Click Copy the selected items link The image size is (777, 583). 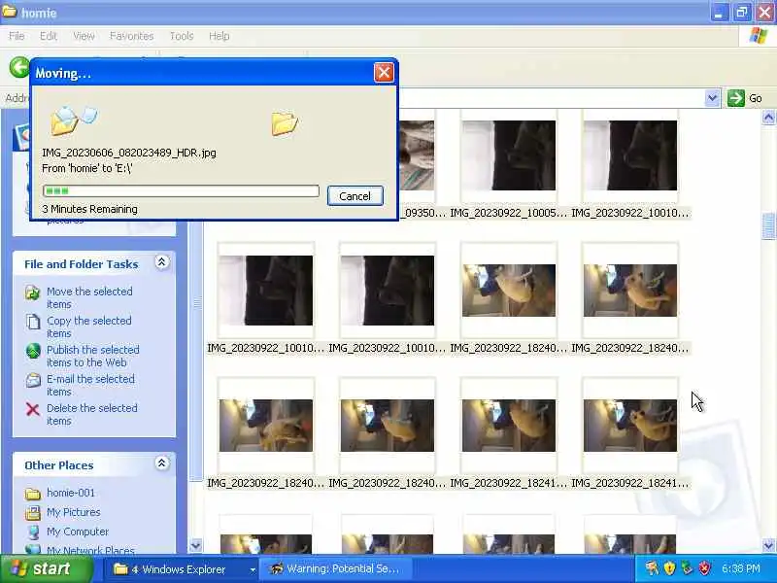click(x=89, y=326)
